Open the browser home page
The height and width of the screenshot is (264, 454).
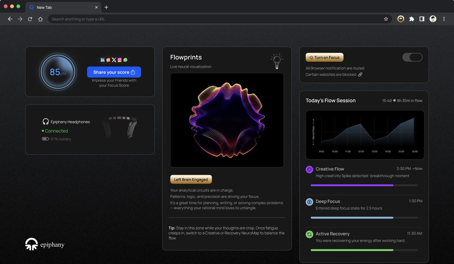[x=41, y=19]
